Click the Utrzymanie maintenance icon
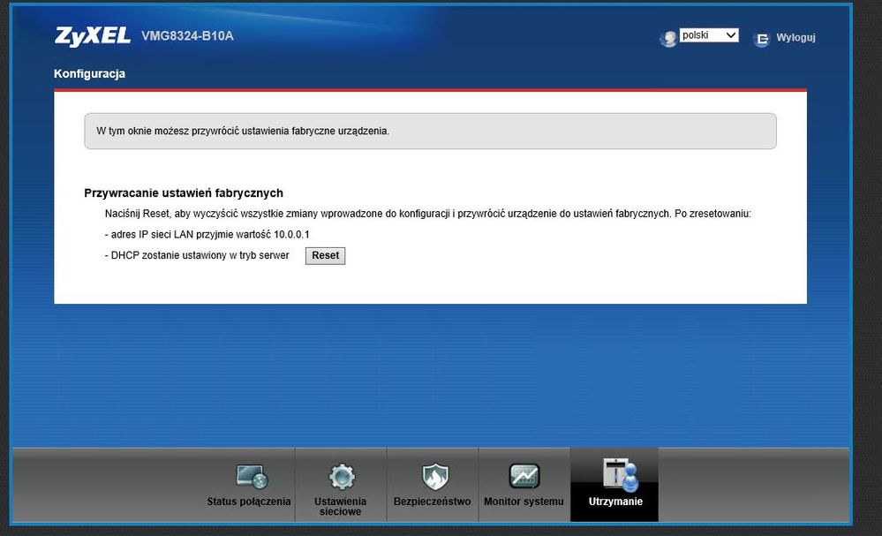The height and width of the screenshot is (536, 882). pos(618,475)
